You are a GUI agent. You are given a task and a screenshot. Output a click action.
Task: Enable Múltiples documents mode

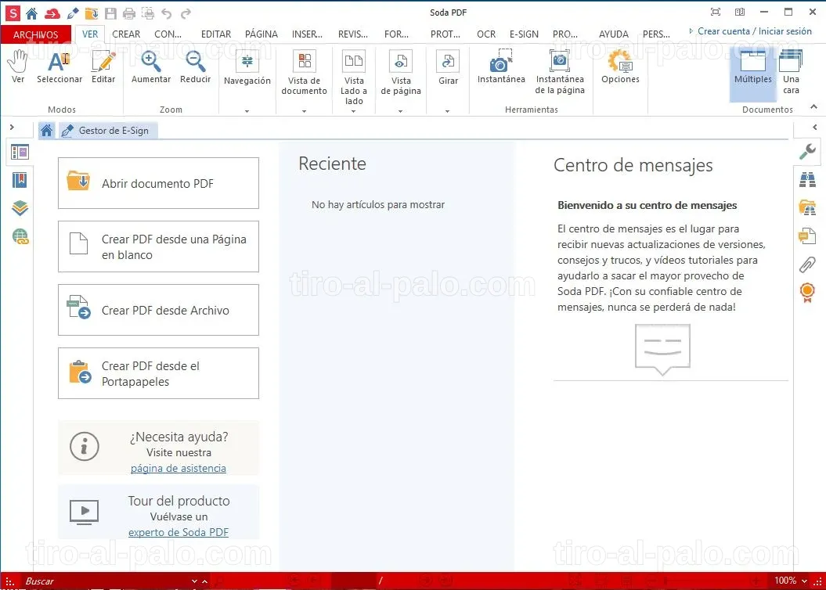(x=752, y=73)
